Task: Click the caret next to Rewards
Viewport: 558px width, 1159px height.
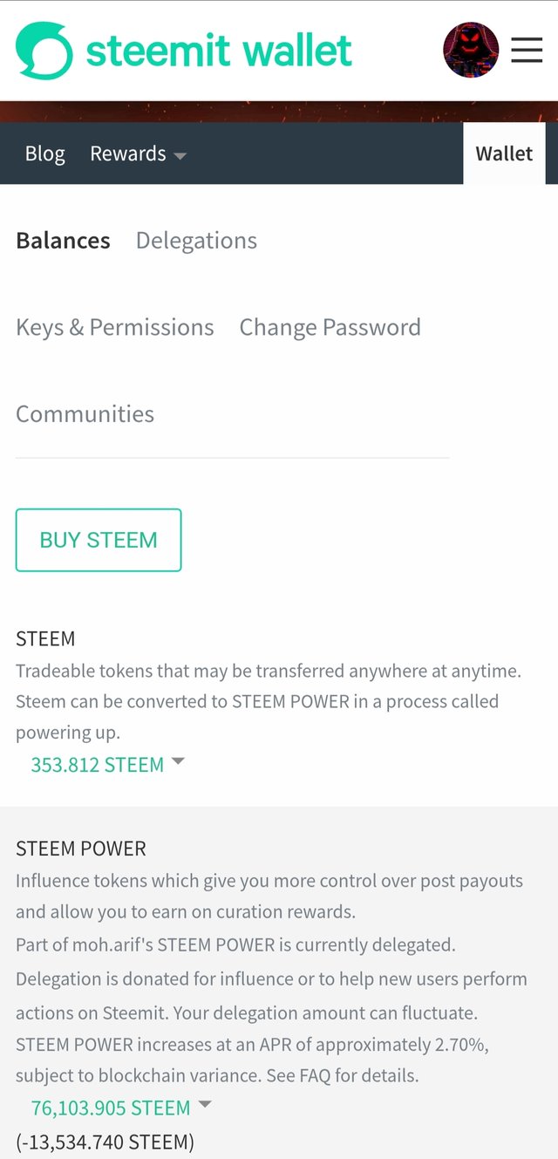Action: pyautogui.click(x=180, y=156)
